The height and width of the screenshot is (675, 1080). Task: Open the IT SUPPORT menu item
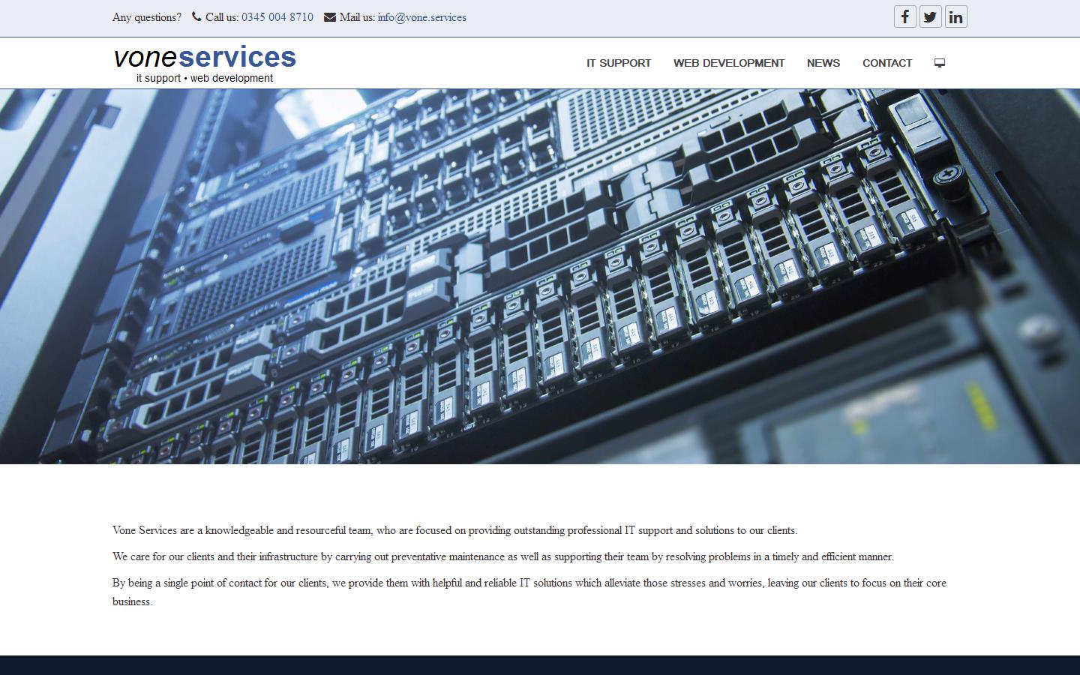[x=619, y=63]
